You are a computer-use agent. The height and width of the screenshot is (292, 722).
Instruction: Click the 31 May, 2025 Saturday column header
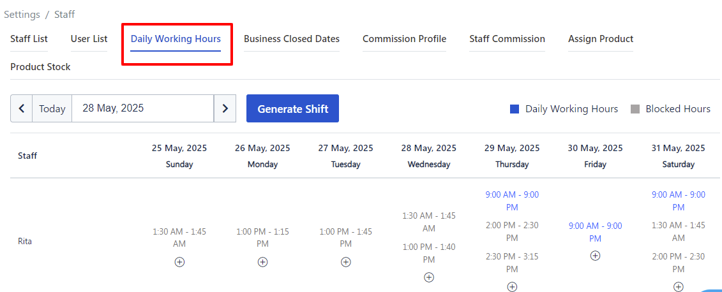(x=678, y=156)
